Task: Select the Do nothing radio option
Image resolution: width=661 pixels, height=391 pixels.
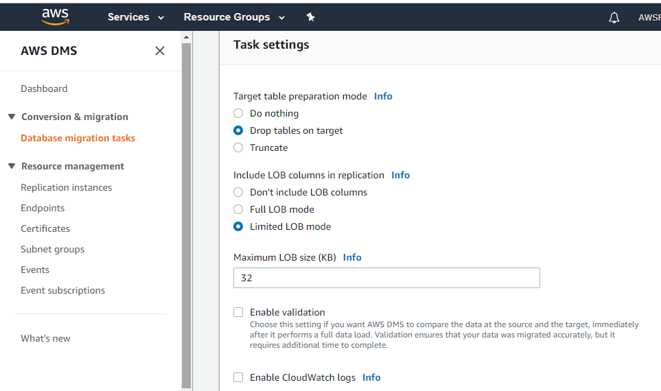Action: click(238, 113)
